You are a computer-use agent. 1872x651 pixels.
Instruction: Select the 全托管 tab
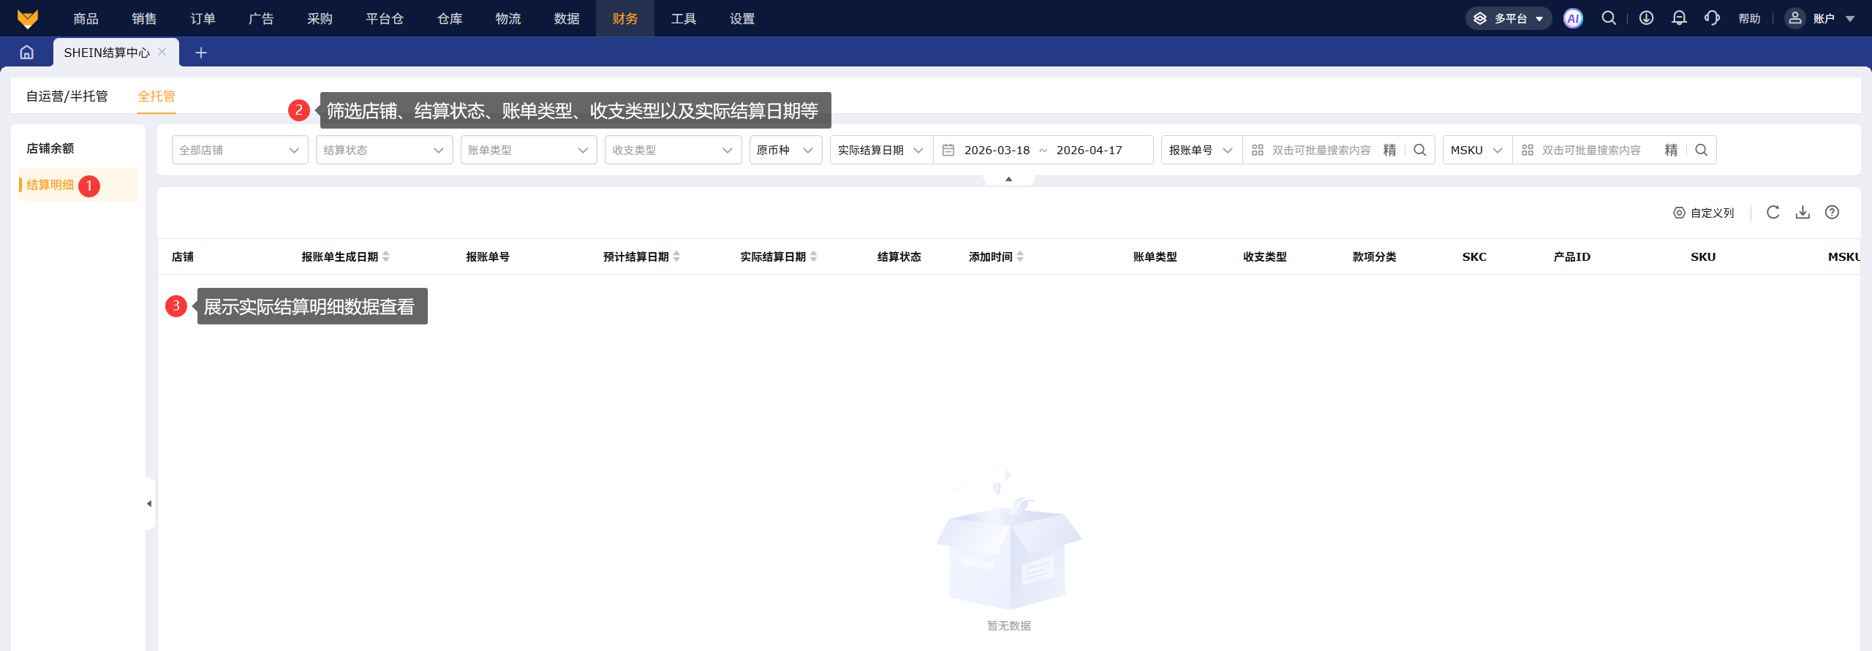[x=156, y=96]
